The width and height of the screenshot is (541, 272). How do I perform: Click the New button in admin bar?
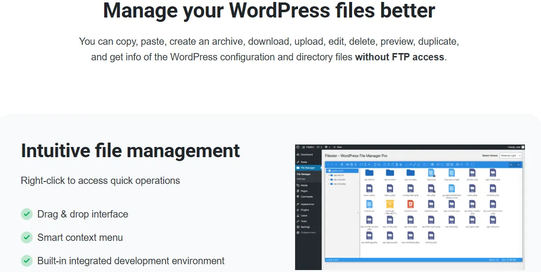coord(337,147)
